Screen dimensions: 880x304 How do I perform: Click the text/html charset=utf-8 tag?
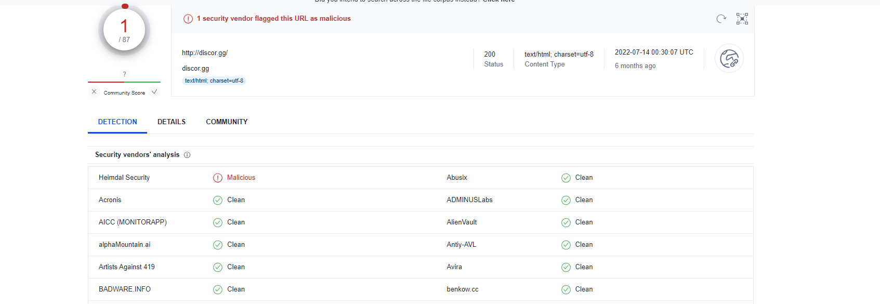tap(214, 81)
